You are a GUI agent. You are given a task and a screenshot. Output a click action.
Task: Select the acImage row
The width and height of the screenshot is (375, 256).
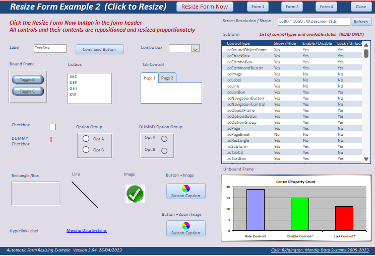click(x=292, y=74)
